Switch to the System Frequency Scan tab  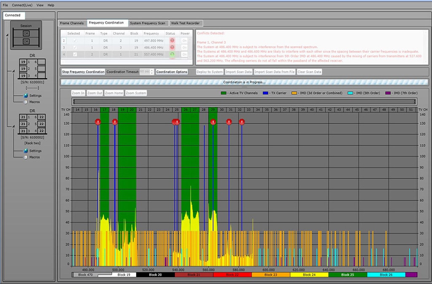pos(148,23)
